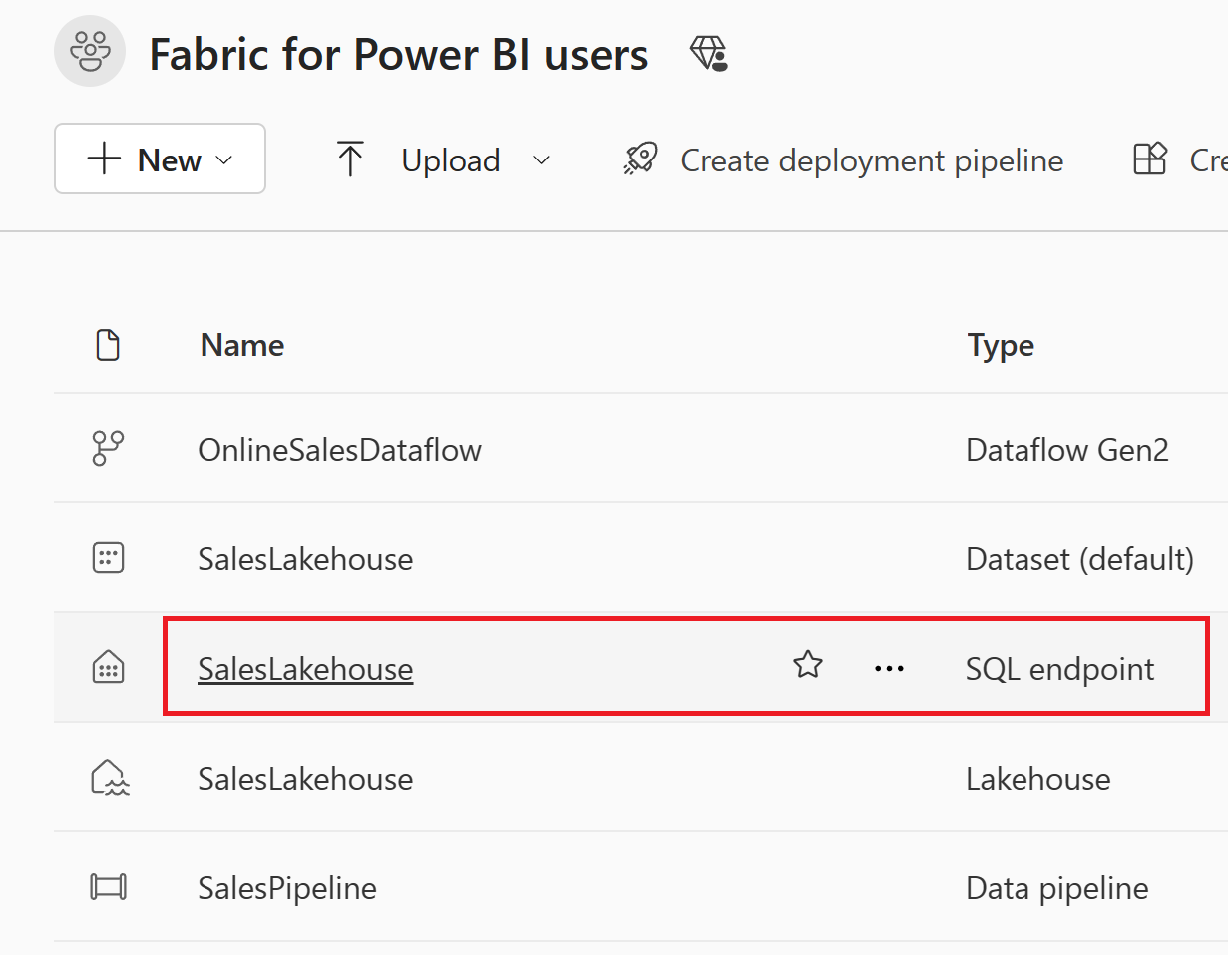Click the Dataflow Gen2 type text
The image size is (1228, 955).
coord(1067,450)
